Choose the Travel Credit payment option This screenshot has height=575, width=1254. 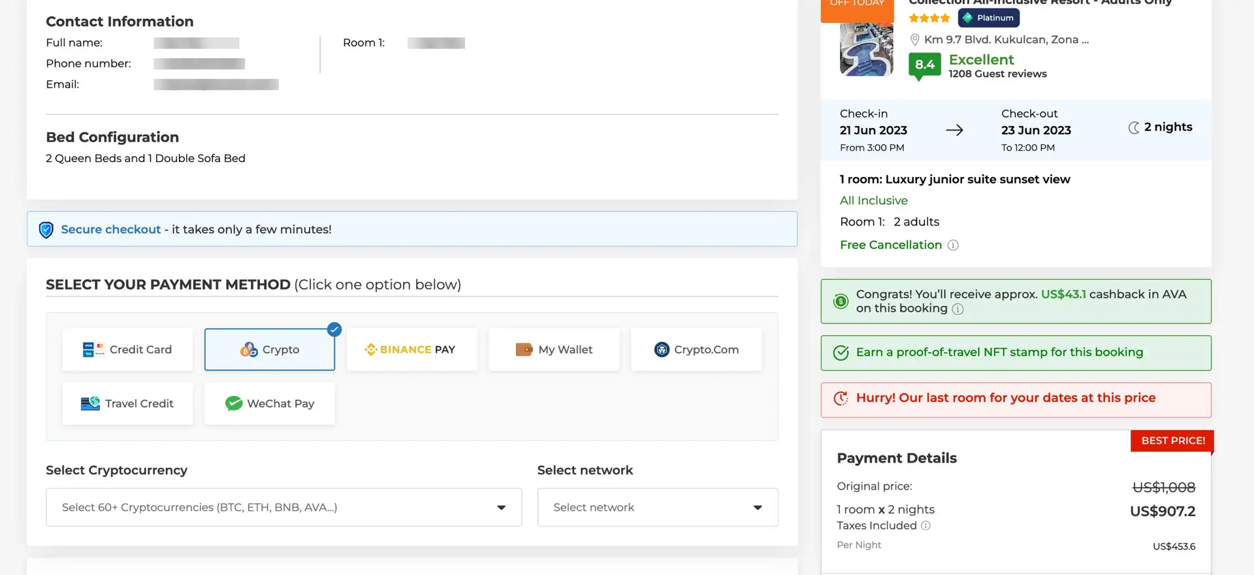coord(127,404)
